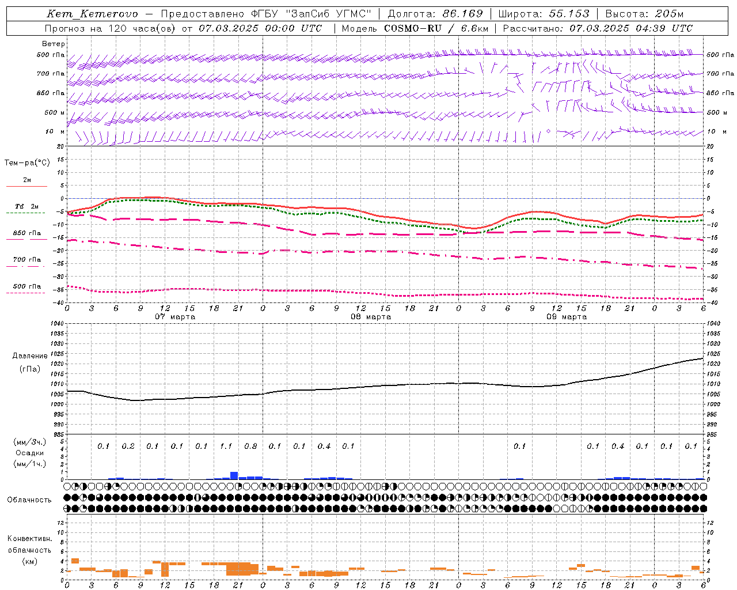Click the date label 07 марта
The width and height of the screenshot is (737, 590).
(x=175, y=317)
